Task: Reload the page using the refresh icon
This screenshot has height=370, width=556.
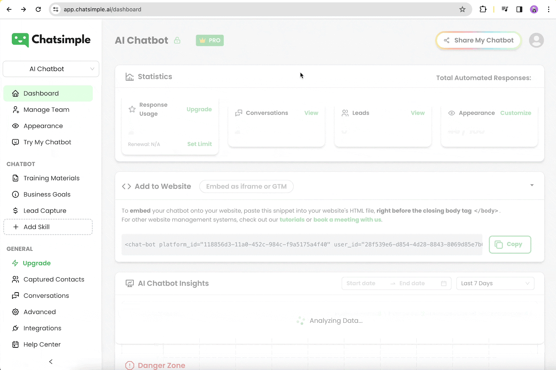Action: (38, 9)
